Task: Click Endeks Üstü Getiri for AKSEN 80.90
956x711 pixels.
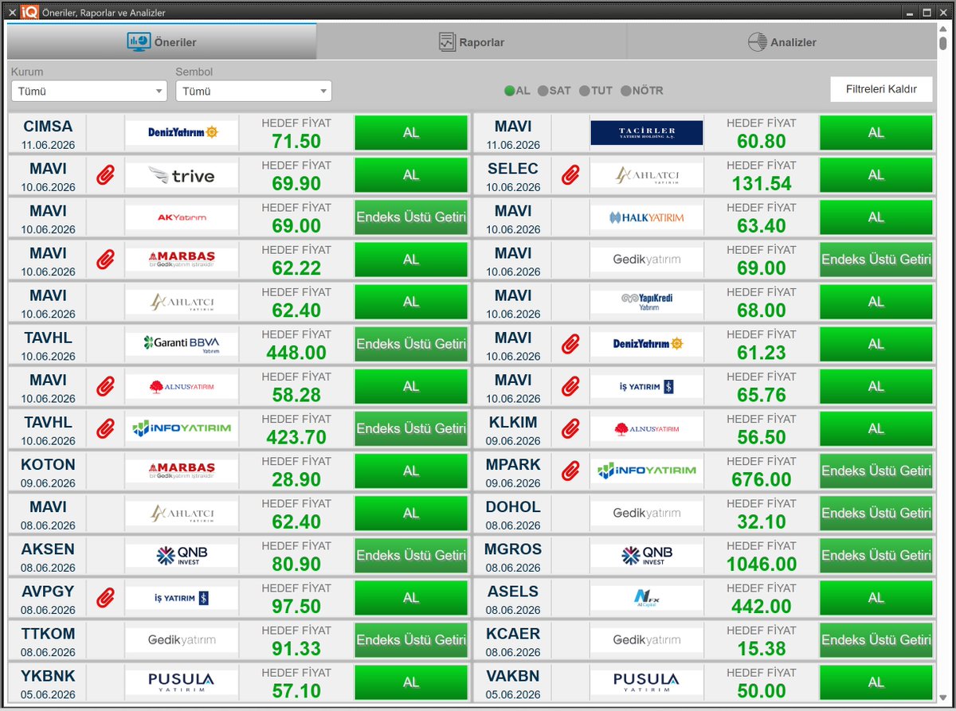Action: [x=411, y=555]
